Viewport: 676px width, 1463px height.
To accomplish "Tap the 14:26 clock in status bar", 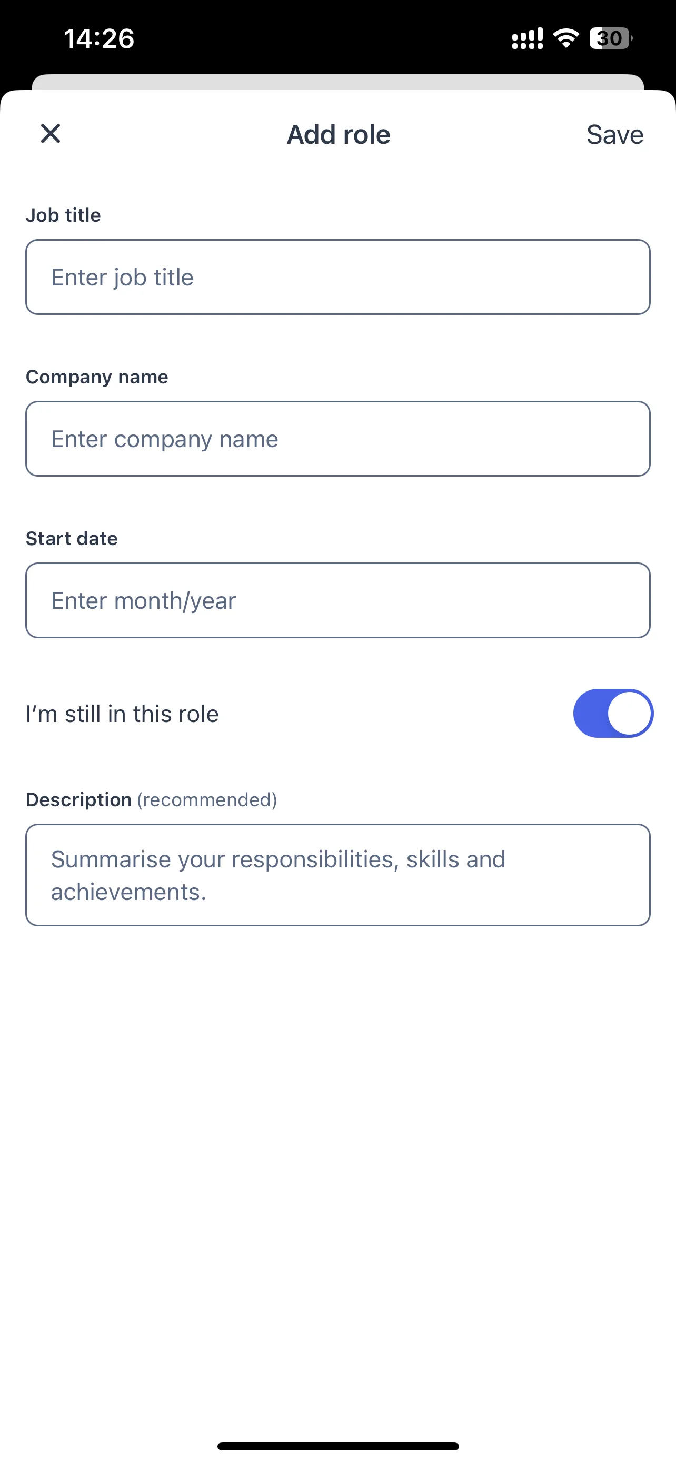I will 99,38.
